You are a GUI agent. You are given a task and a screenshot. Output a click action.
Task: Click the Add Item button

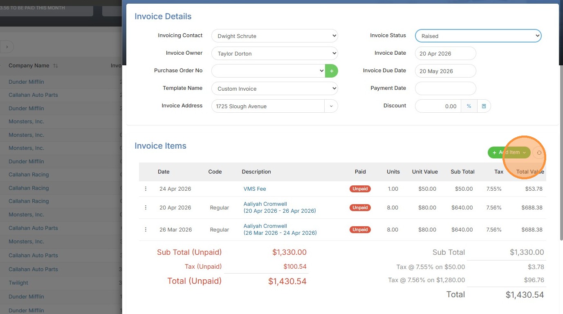pos(509,153)
